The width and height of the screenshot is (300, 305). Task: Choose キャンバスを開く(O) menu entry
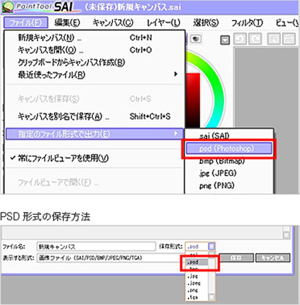(x=94, y=50)
